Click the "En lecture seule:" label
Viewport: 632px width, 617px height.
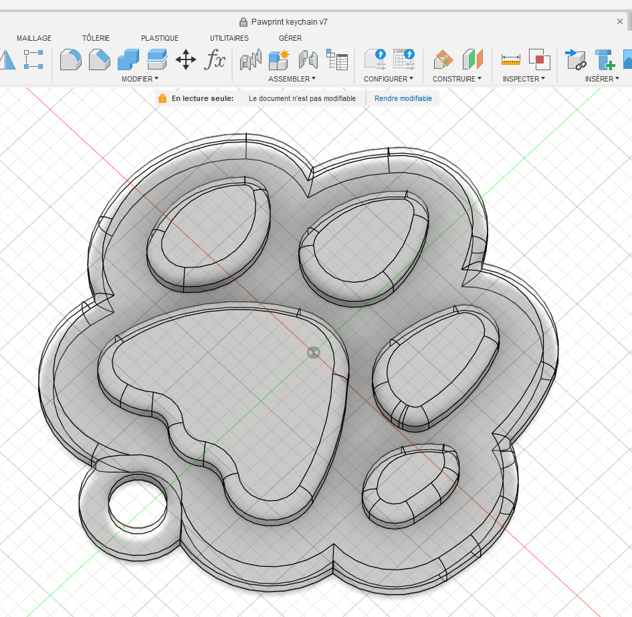tap(203, 98)
